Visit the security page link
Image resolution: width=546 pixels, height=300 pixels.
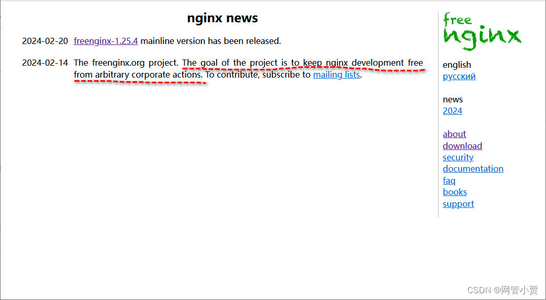click(458, 157)
